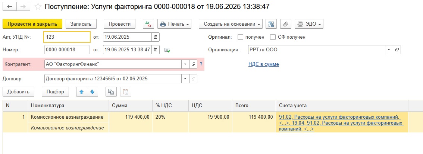Open the structure of related documents icon
Image resolution: width=423 pixels, height=154 pixels.
[x=271, y=24]
